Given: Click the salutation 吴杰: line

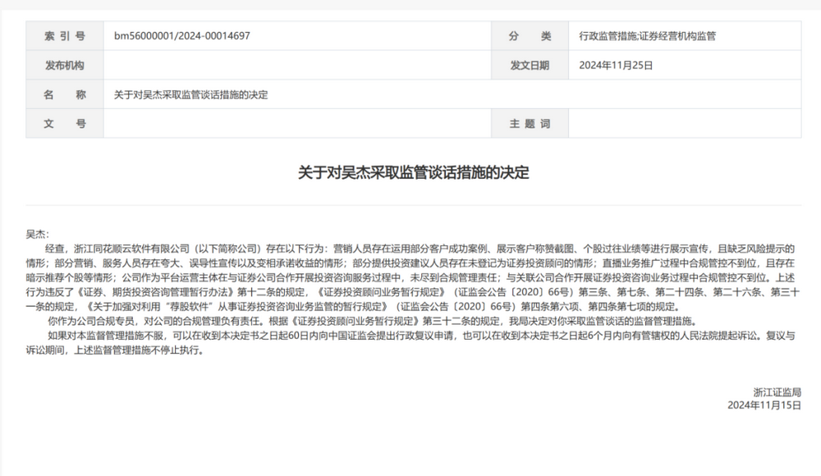Looking at the screenshot, I should [x=38, y=235].
